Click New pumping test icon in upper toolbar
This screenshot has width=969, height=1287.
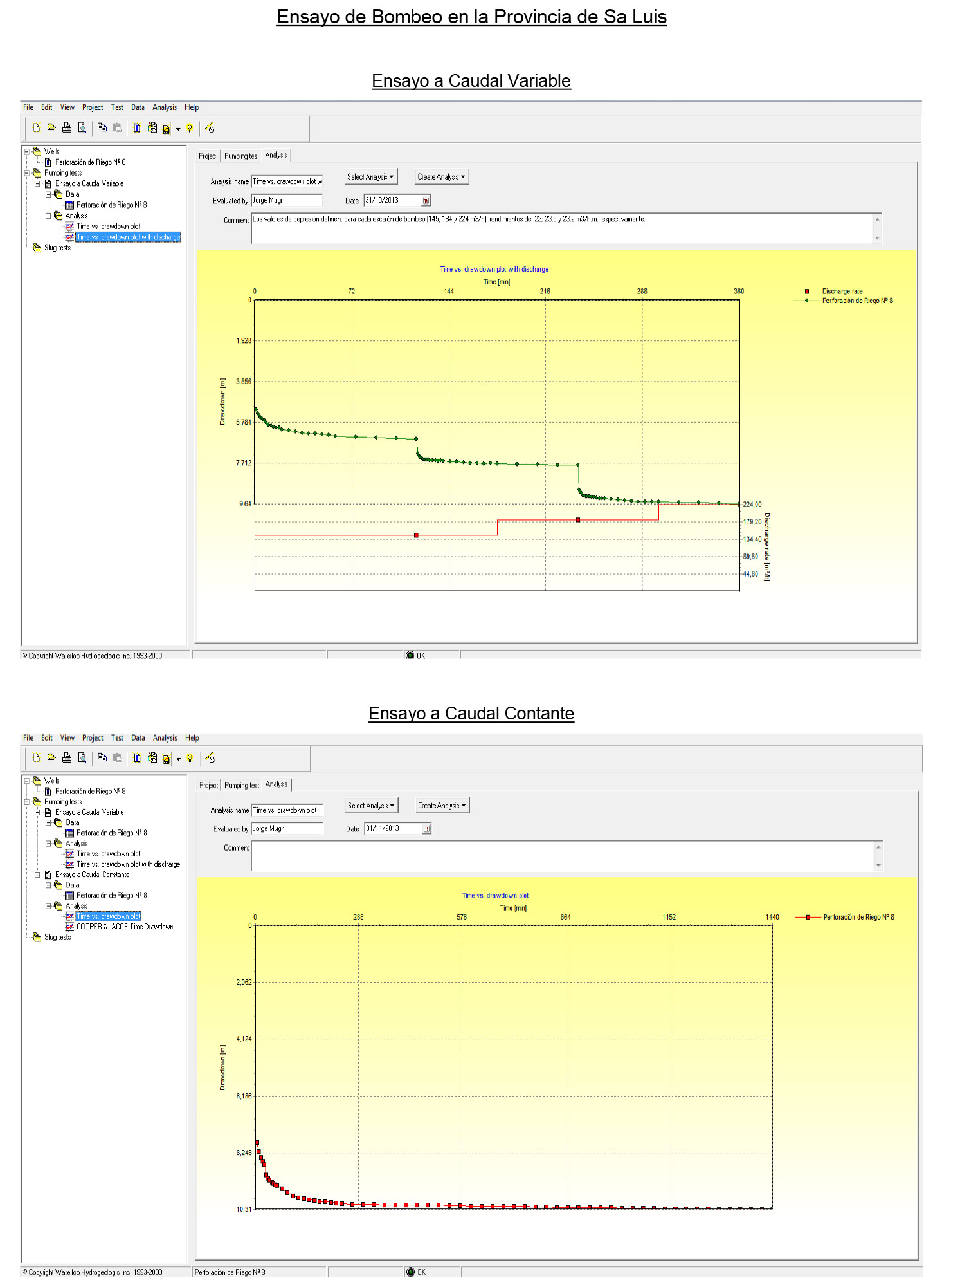(x=152, y=128)
